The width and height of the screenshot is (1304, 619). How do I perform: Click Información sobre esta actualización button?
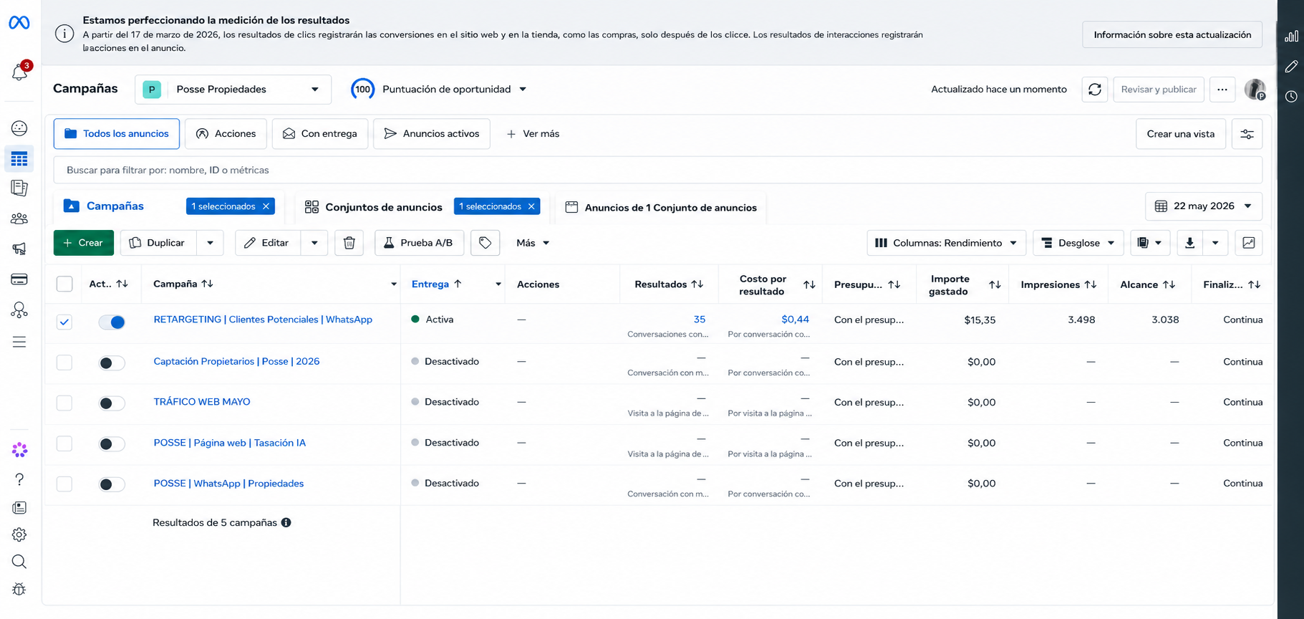point(1172,34)
